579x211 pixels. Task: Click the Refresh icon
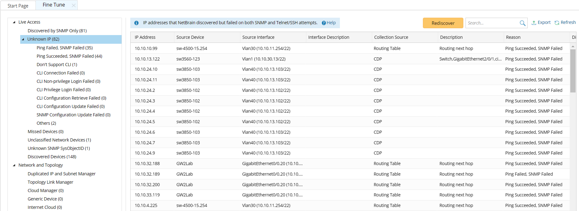(557, 23)
